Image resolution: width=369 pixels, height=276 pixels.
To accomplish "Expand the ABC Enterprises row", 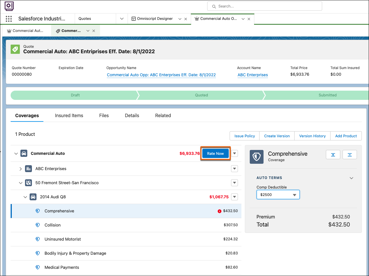I will [x=21, y=169].
